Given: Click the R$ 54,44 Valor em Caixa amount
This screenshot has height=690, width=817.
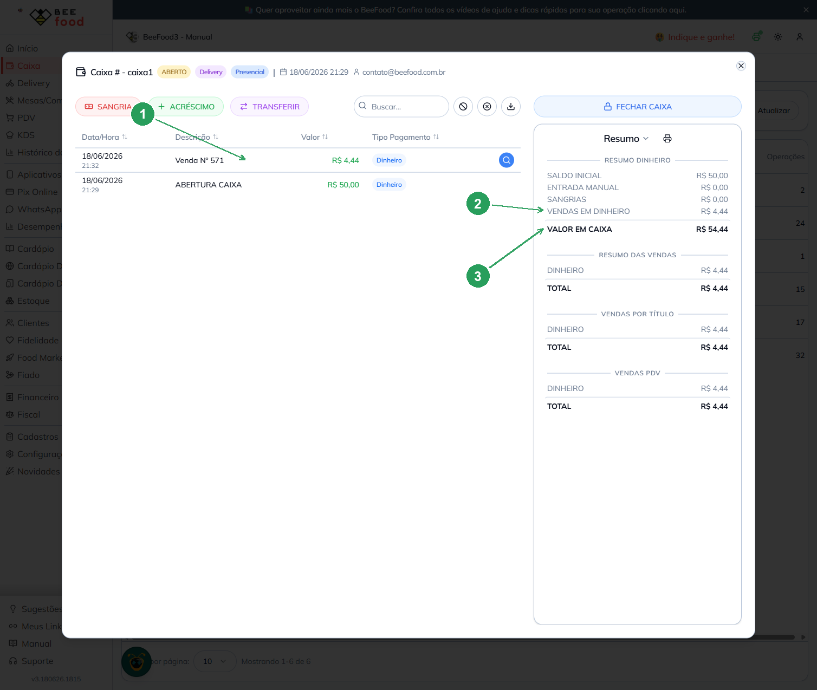Looking at the screenshot, I should coord(712,229).
